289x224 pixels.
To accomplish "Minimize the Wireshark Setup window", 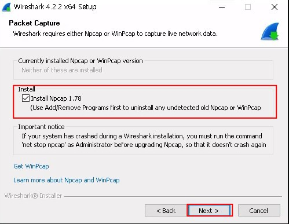I will coord(222,7).
